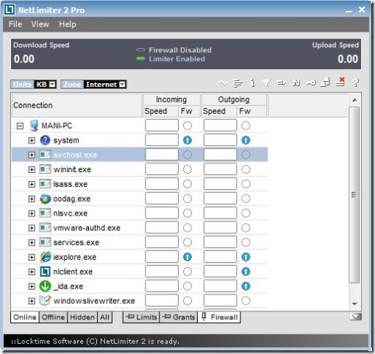Image resolution: width=375 pixels, height=354 pixels.
Task: Click the vmware-authd.exe window icon
Action: coord(45,227)
